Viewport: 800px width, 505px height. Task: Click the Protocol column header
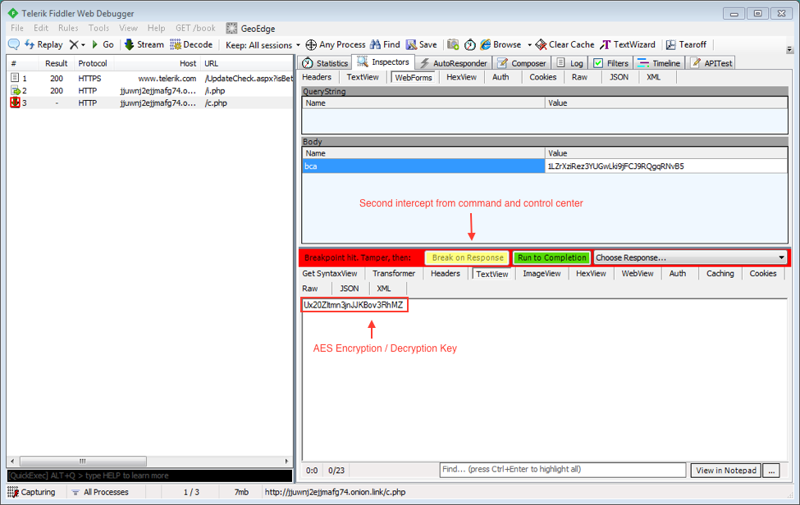93,63
